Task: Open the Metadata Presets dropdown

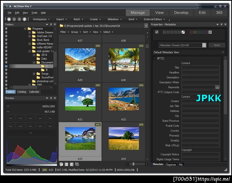Action: [x=204, y=45]
